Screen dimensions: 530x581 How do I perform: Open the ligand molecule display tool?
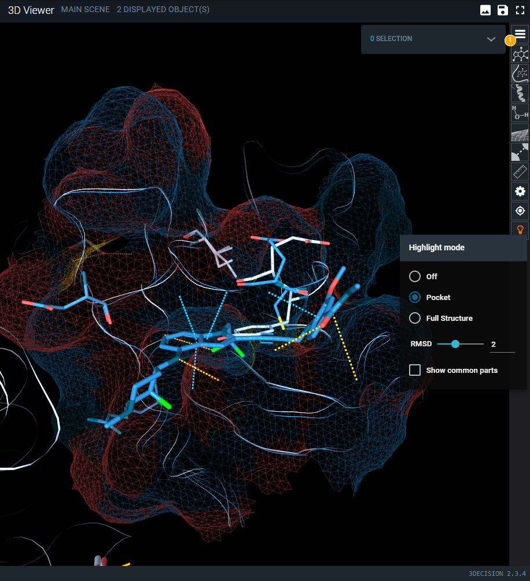pos(520,54)
